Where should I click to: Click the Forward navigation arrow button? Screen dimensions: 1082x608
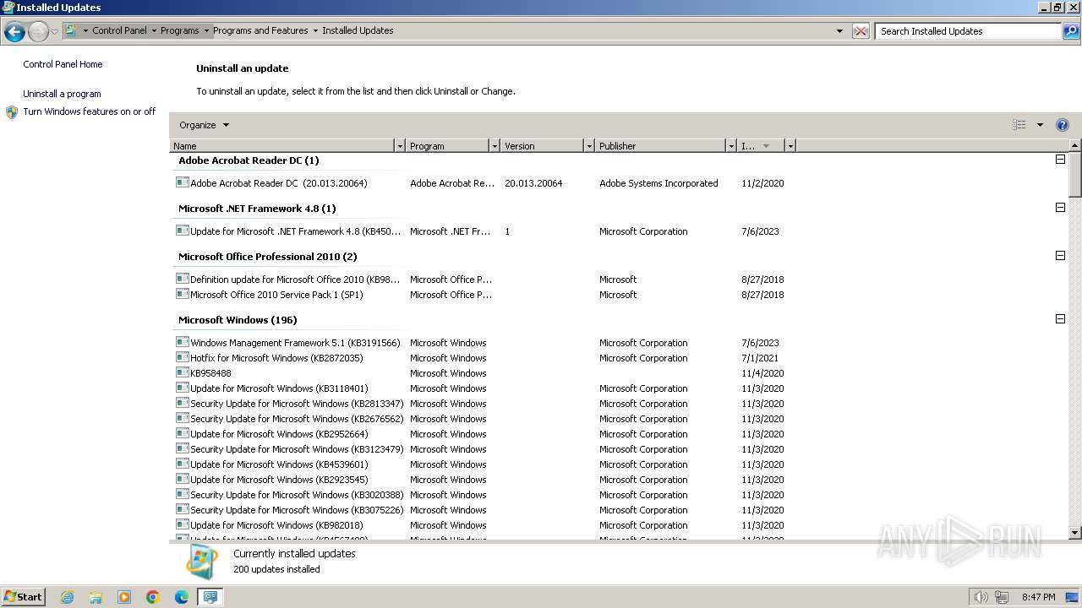(x=38, y=32)
